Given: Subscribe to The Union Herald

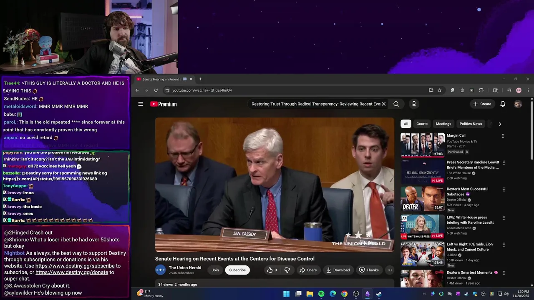Looking at the screenshot, I should coord(237,270).
